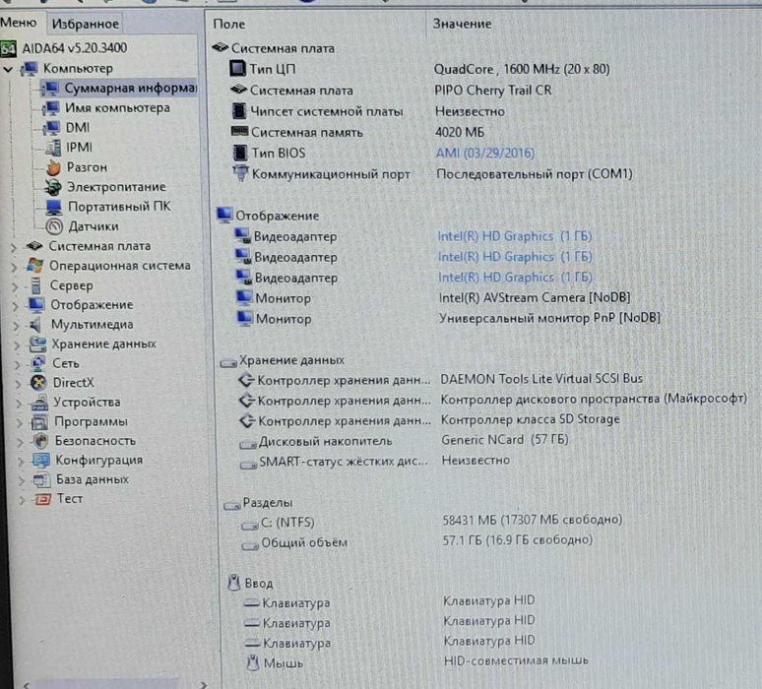Image resolution: width=762 pixels, height=689 pixels.
Task: Open the Датчики gauge icon
Action: click(x=54, y=226)
